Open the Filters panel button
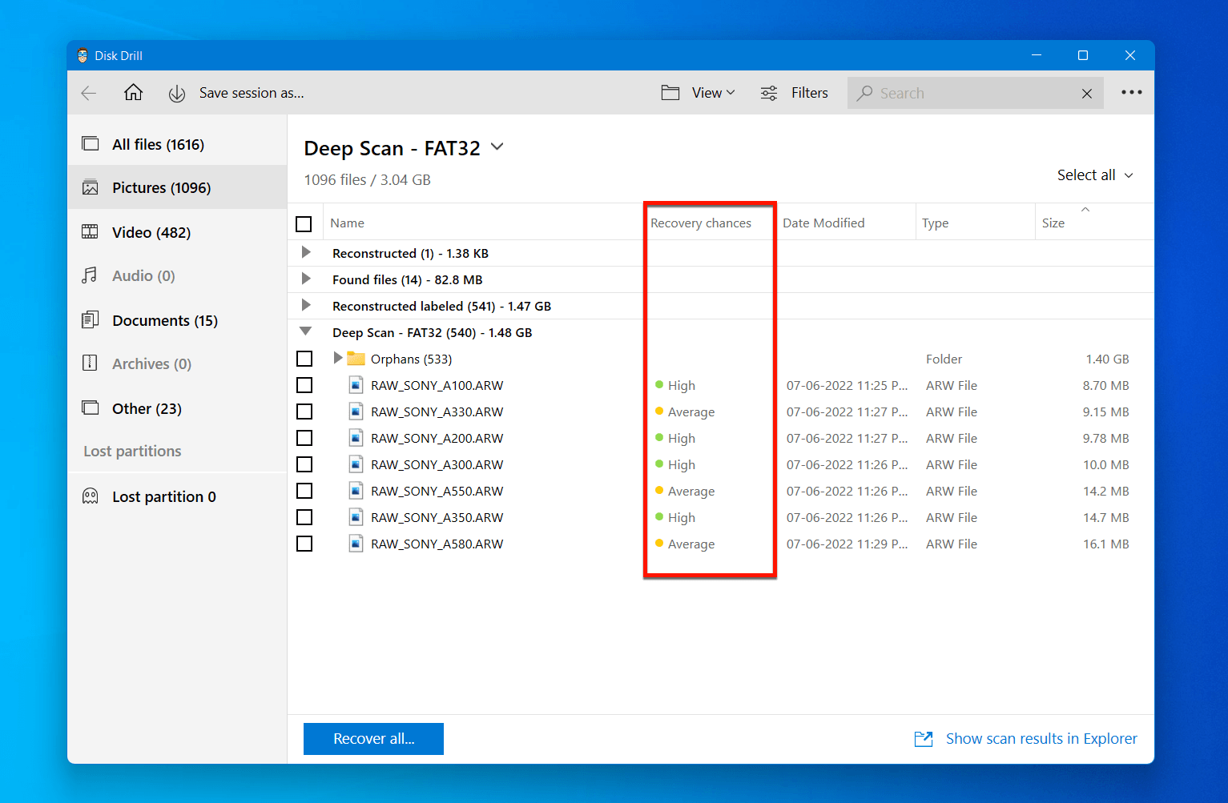The height and width of the screenshot is (803, 1228). [x=810, y=93]
